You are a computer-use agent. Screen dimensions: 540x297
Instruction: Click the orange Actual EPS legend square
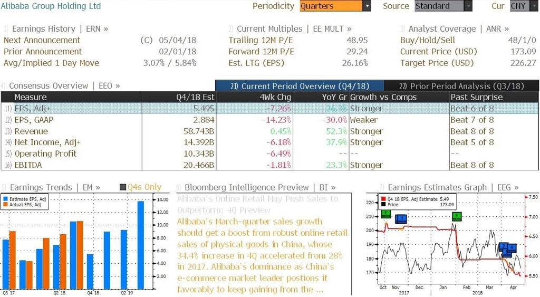pos(5,205)
